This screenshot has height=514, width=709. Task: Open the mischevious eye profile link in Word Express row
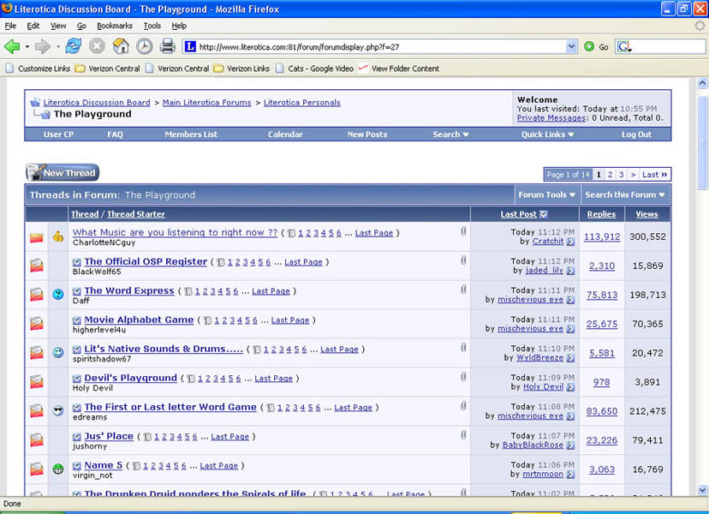[530, 300]
